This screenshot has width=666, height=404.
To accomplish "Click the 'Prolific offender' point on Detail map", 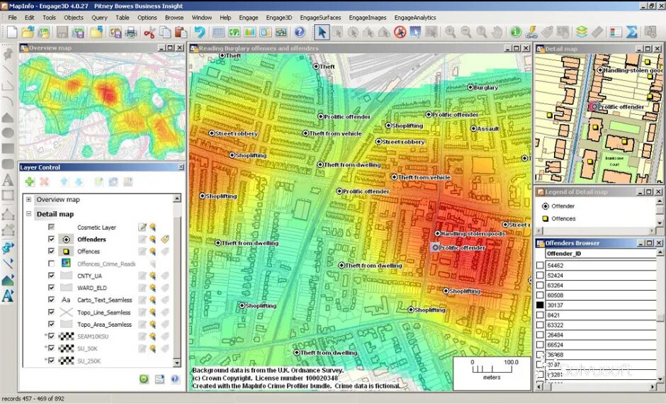I will pyautogui.click(x=593, y=106).
